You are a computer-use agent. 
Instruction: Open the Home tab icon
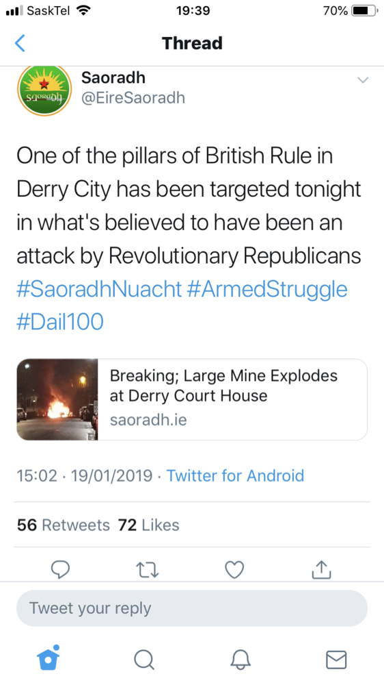pos(49,658)
